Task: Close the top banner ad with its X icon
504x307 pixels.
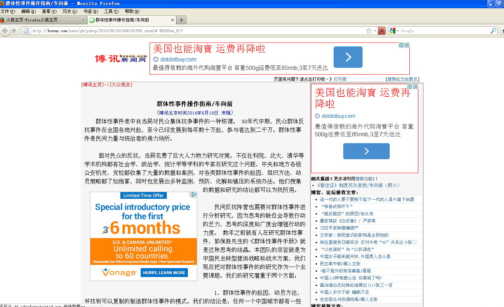Action: [407, 45]
